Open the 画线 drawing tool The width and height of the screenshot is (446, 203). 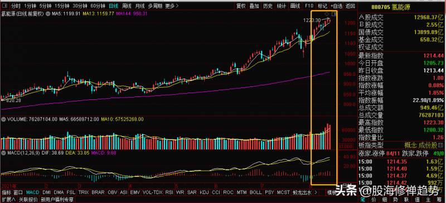pyautogui.click(x=295, y=6)
